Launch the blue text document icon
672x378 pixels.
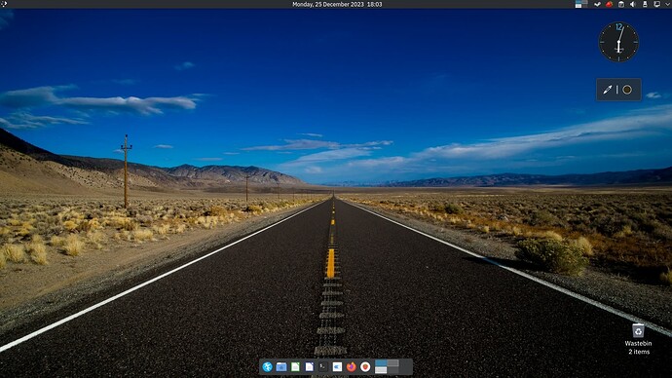pyautogui.click(x=309, y=367)
